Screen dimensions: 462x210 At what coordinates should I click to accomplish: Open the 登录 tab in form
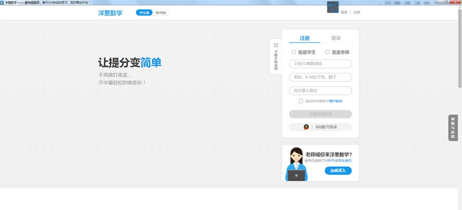[x=336, y=39]
